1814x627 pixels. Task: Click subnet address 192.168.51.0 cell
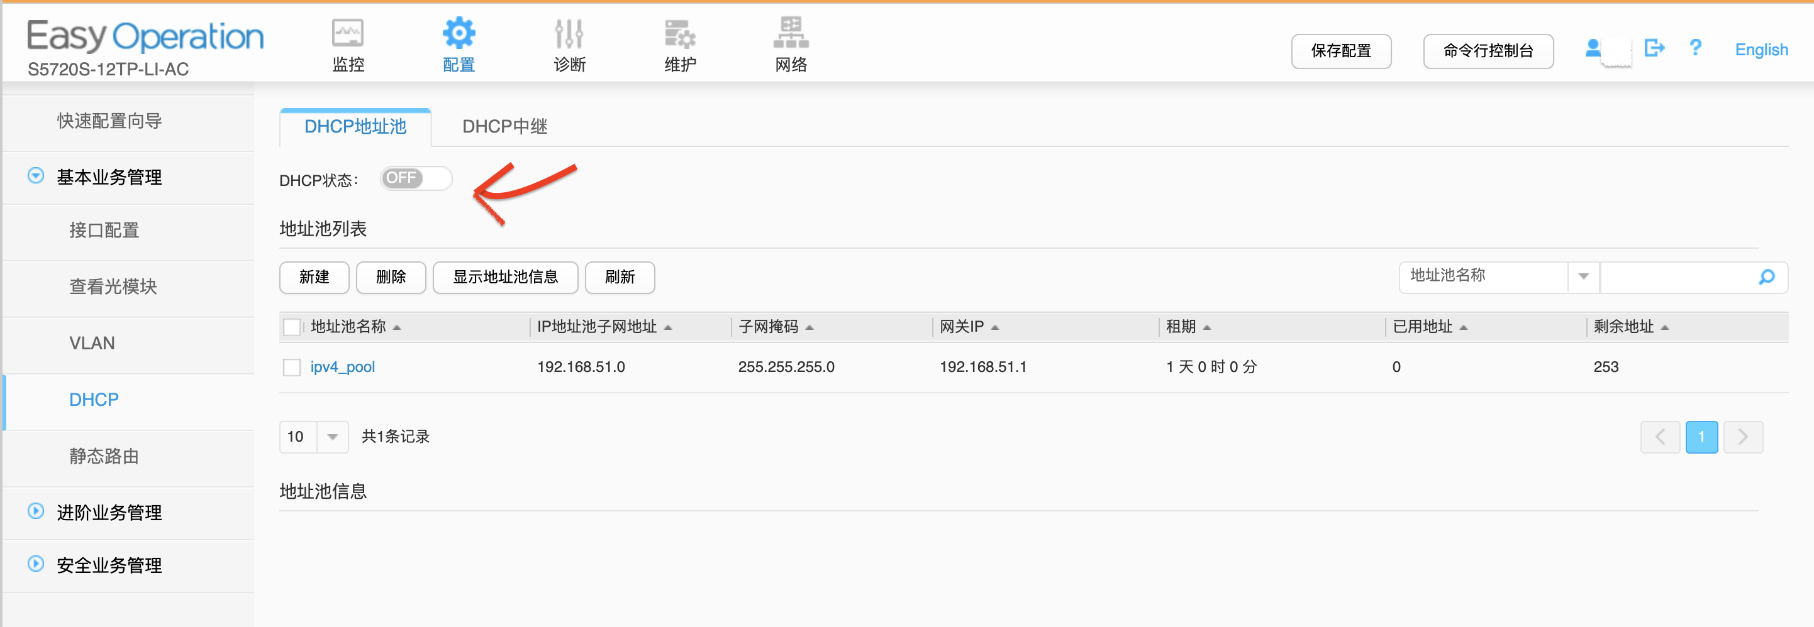click(581, 368)
